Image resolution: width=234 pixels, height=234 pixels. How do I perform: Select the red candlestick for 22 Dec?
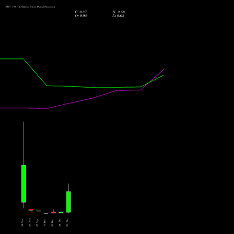[x=53, y=212]
